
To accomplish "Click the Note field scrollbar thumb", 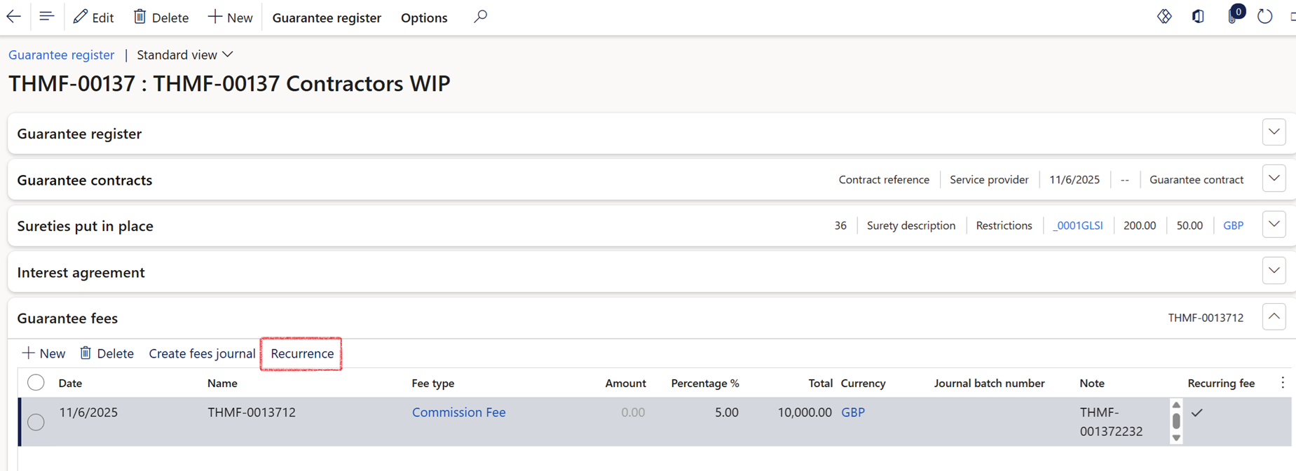I will [x=1176, y=421].
